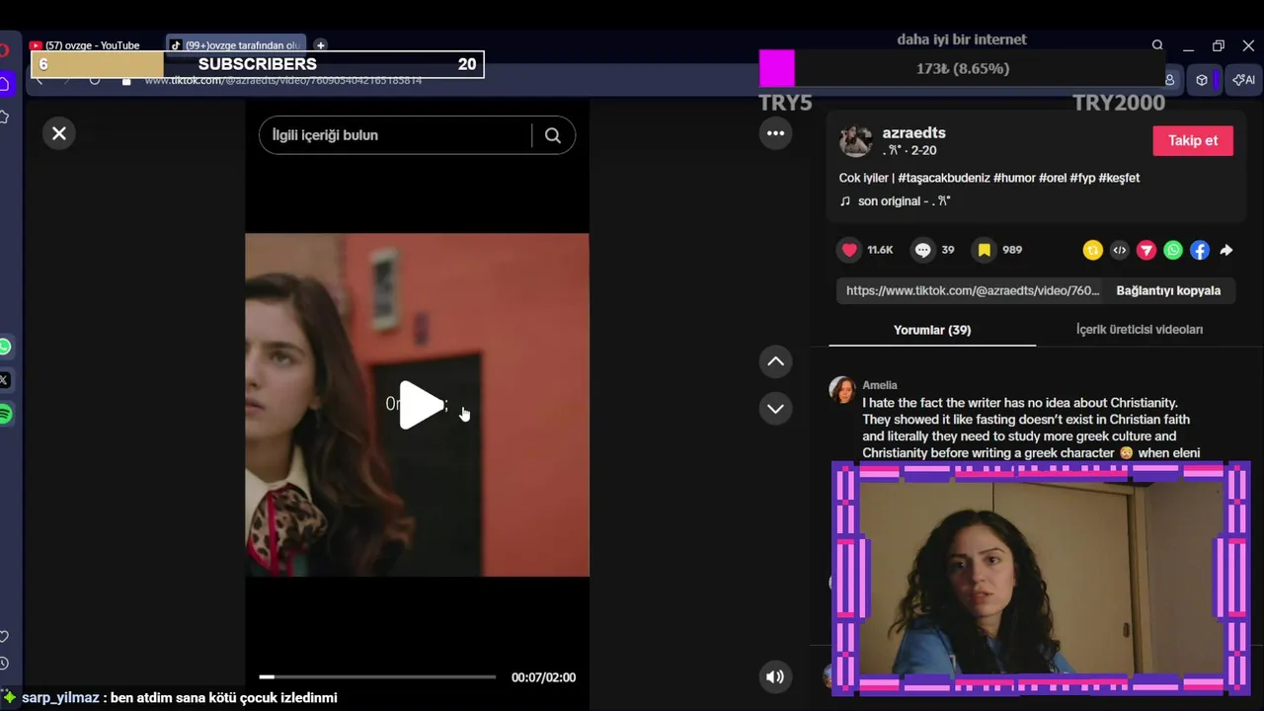Open comments via speech bubble icon

coord(922,250)
